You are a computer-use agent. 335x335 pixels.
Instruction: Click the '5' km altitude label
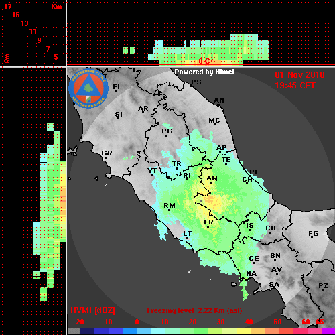pyautogui.click(x=56, y=57)
